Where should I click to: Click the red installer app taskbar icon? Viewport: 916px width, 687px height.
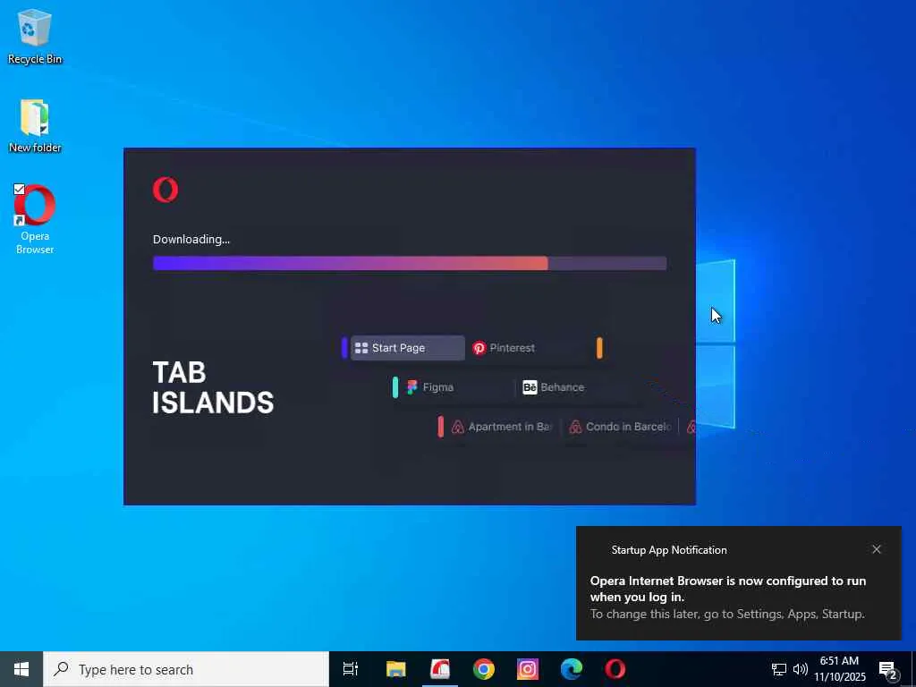[440, 669]
